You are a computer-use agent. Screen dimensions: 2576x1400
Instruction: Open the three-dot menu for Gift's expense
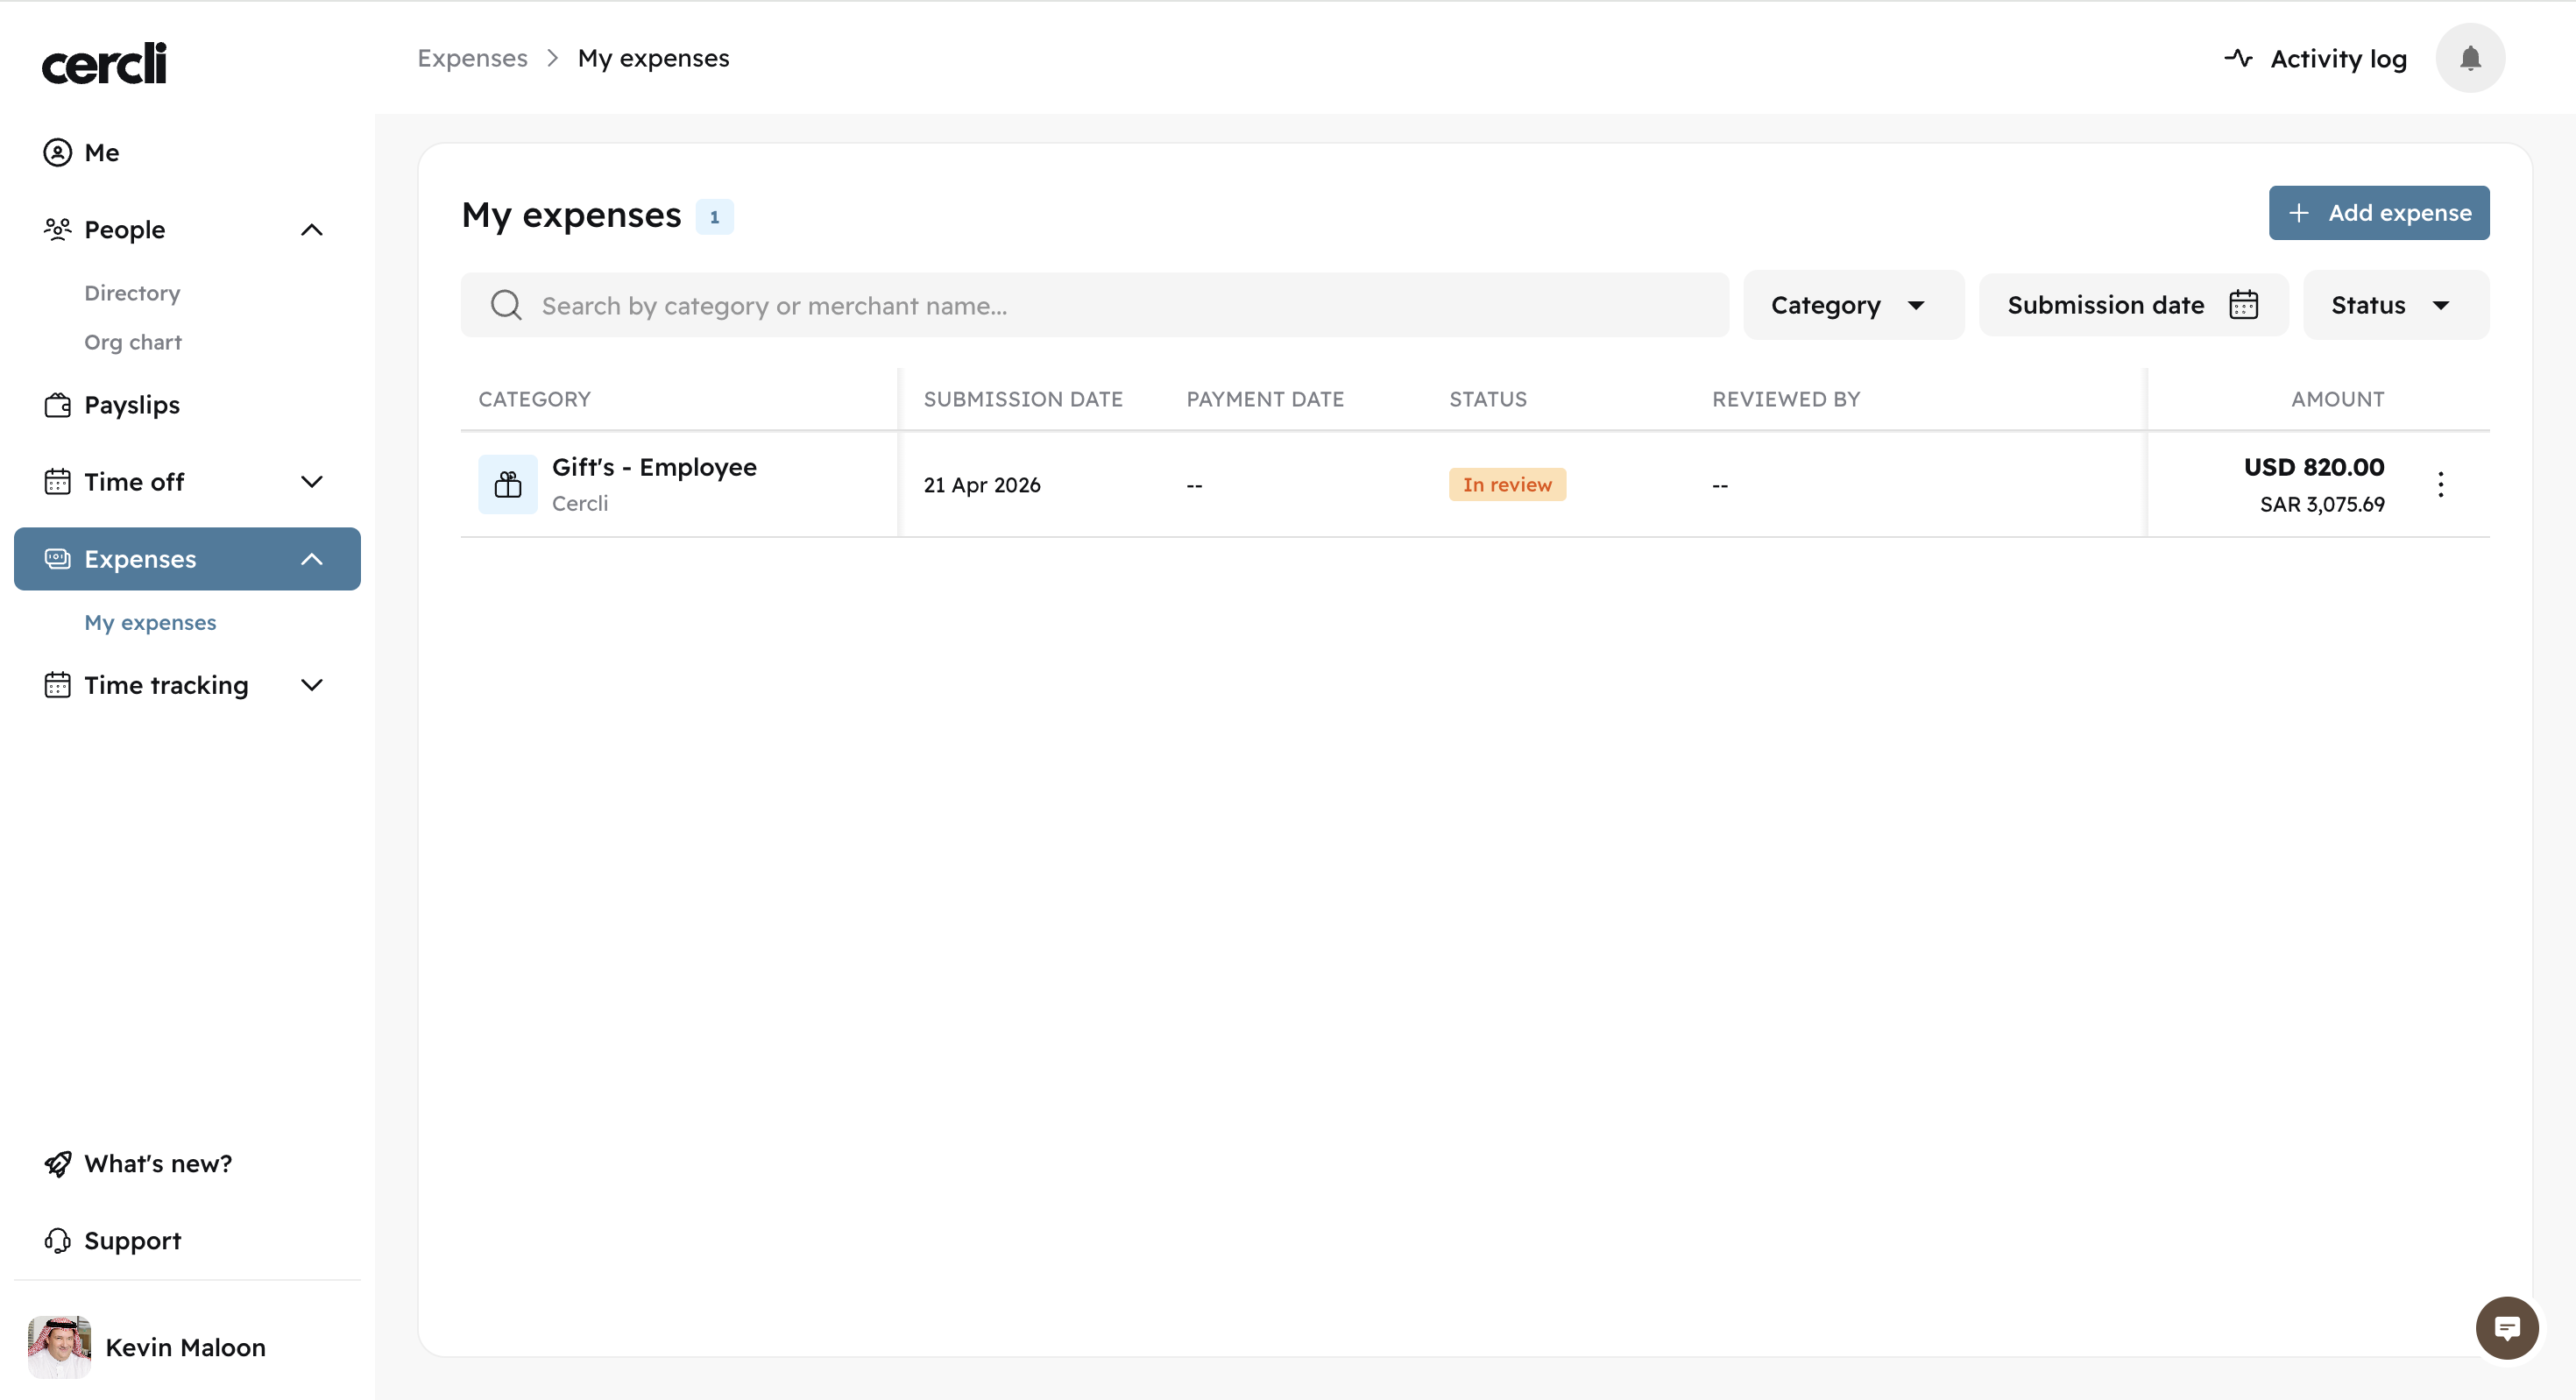(x=2440, y=485)
